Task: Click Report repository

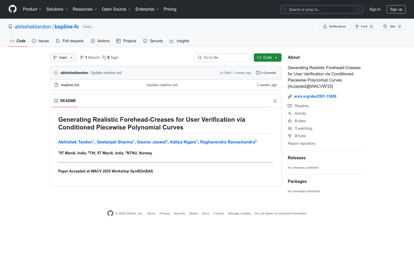Action: pos(301,143)
